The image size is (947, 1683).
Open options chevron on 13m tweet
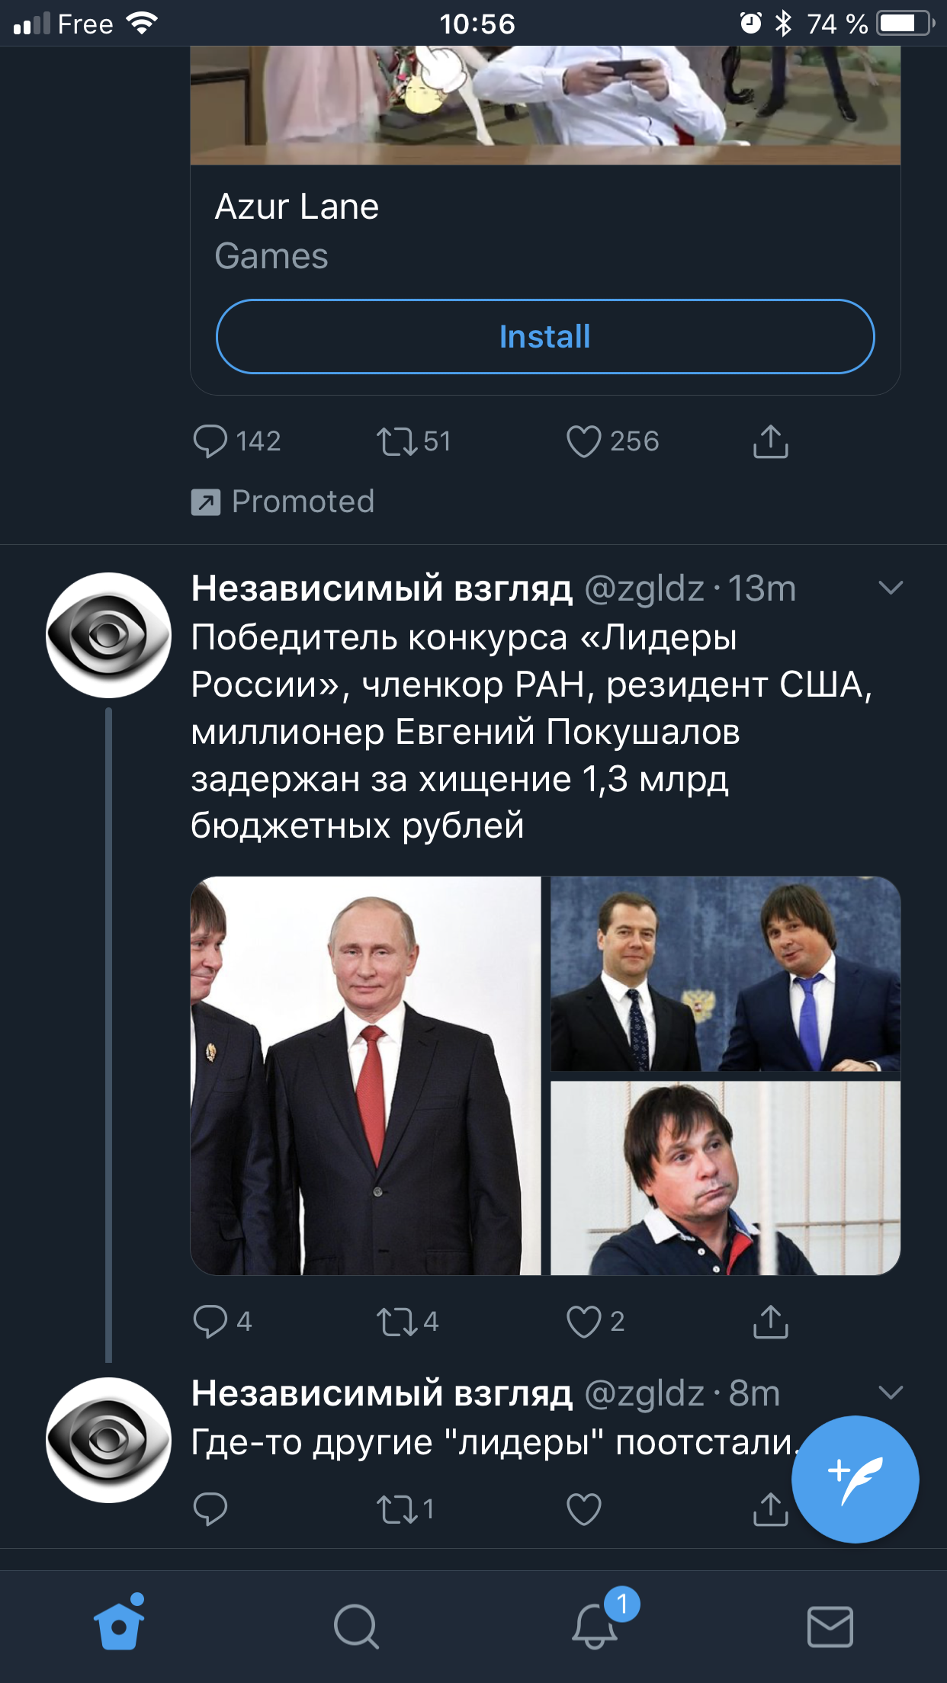point(890,588)
